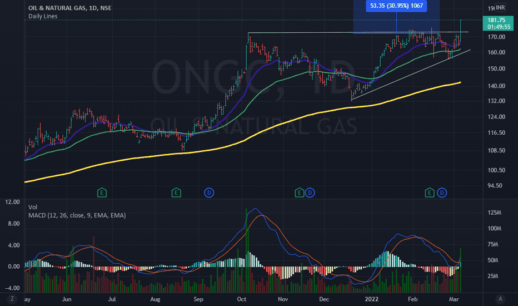Click the Sep label on time axis
518x306 pixels.
(x=198, y=299)
